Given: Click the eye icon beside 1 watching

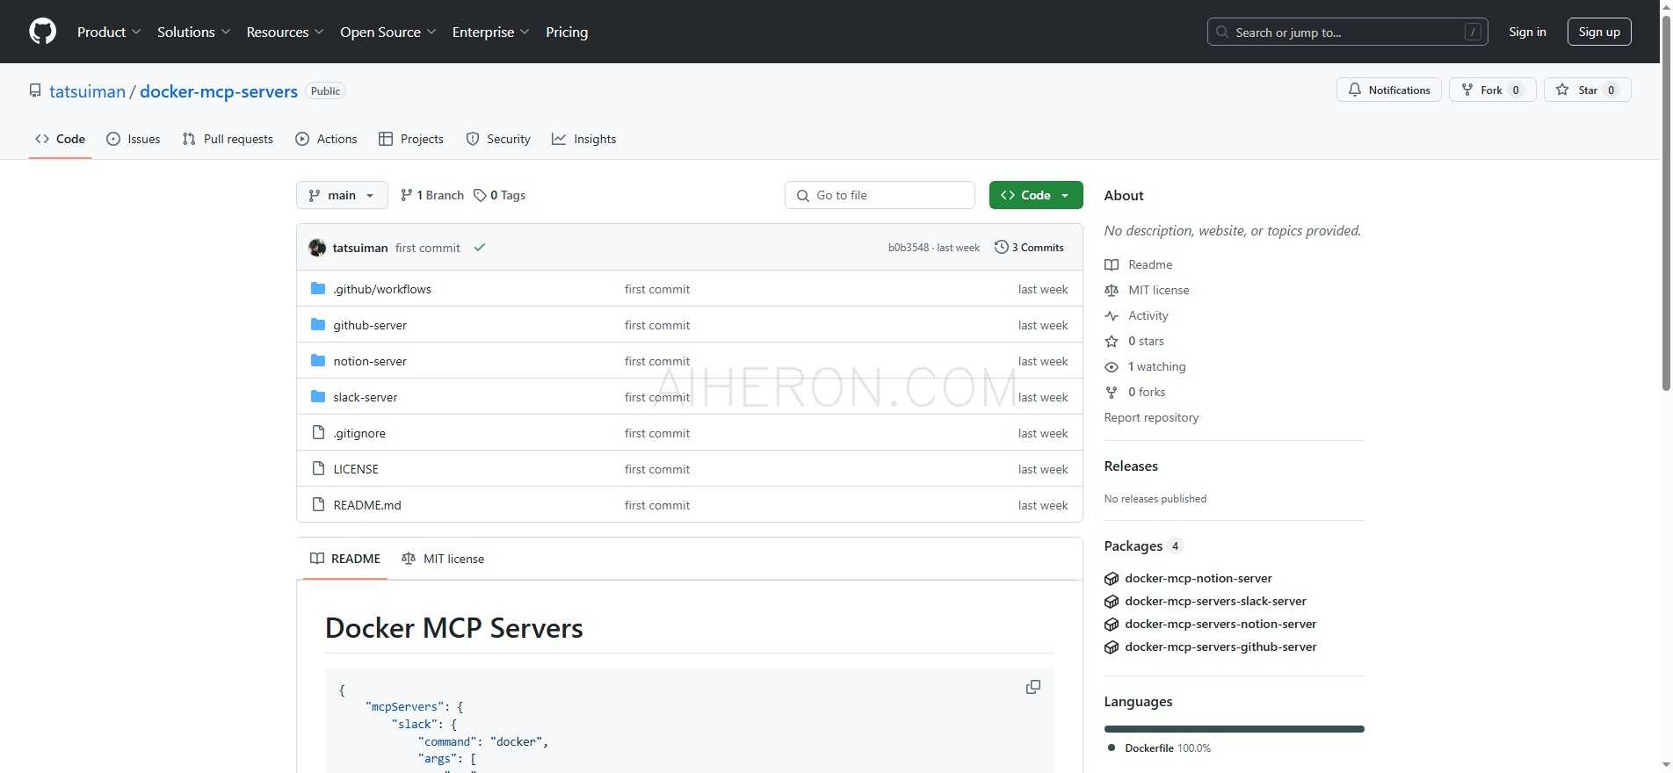Looking at the screenshot, I should pyautogui.click(x=1112, y=366).
